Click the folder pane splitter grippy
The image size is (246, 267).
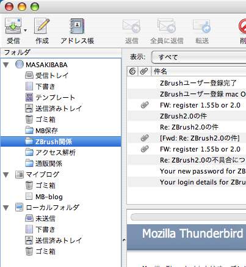coord(124,240)
